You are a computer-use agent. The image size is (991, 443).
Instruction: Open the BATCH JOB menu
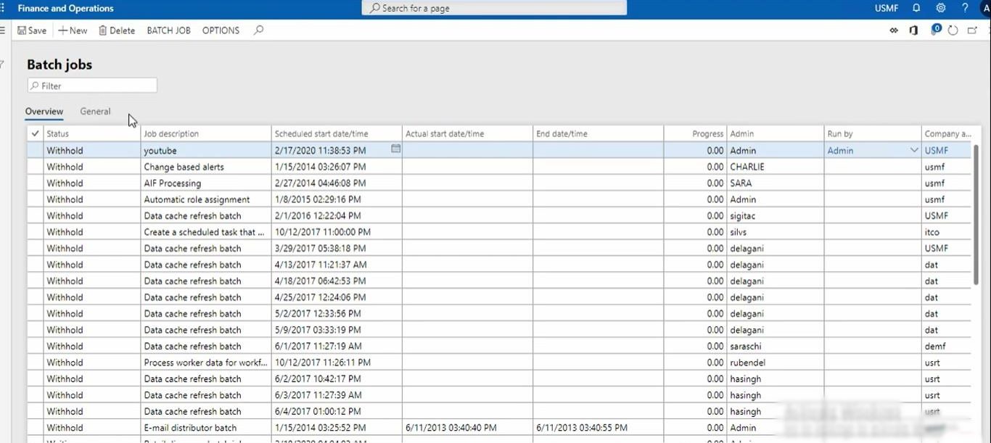coord(168,30)
